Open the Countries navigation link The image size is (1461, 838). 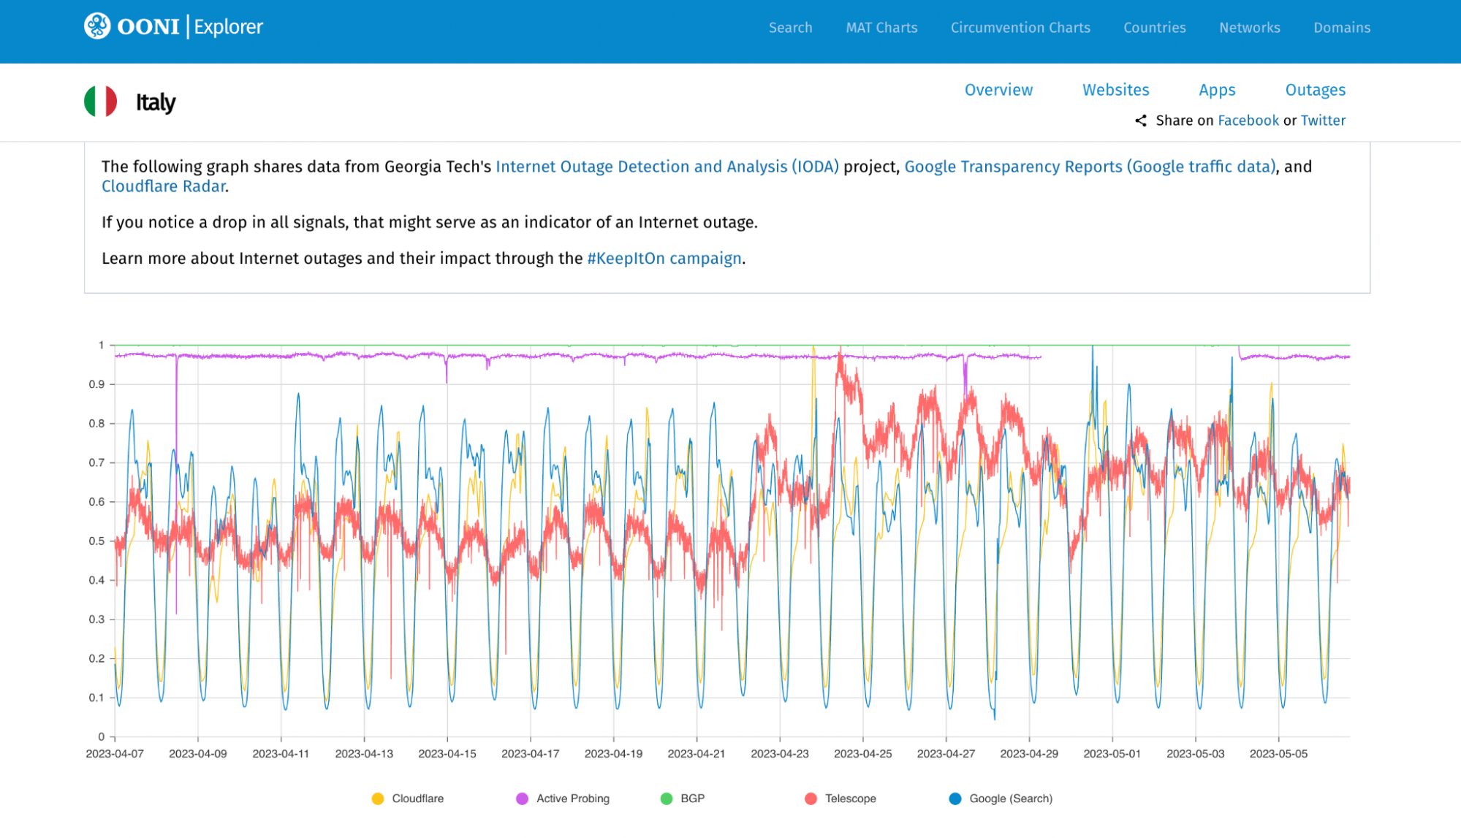(x=1154, y=28)
